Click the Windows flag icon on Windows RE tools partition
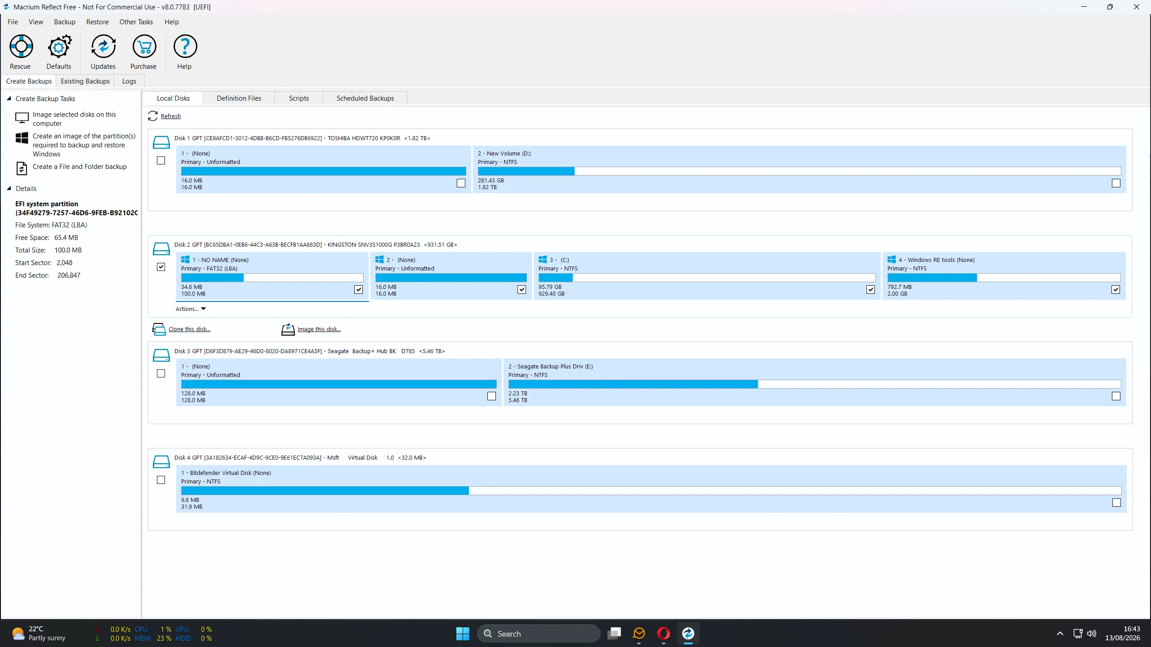This screenshot has width=1151, height=647. click(x=892, y=260)
